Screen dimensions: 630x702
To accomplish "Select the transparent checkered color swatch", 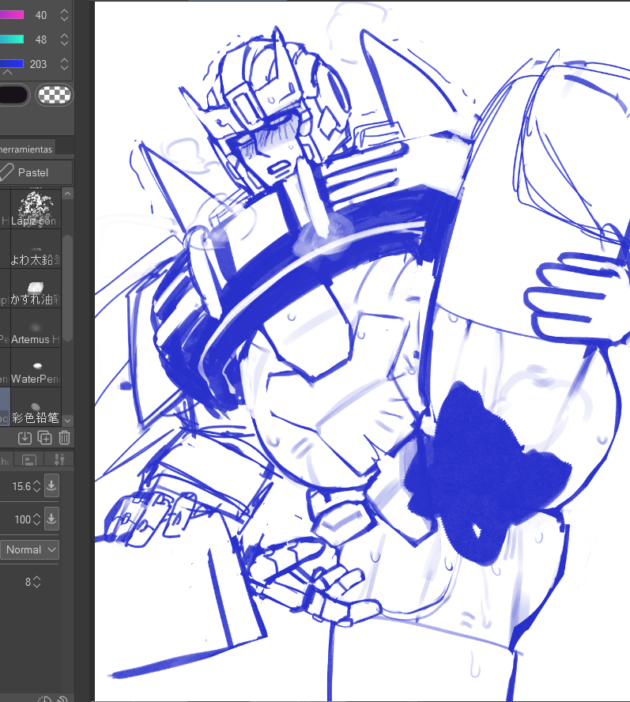I will point(55,95).
